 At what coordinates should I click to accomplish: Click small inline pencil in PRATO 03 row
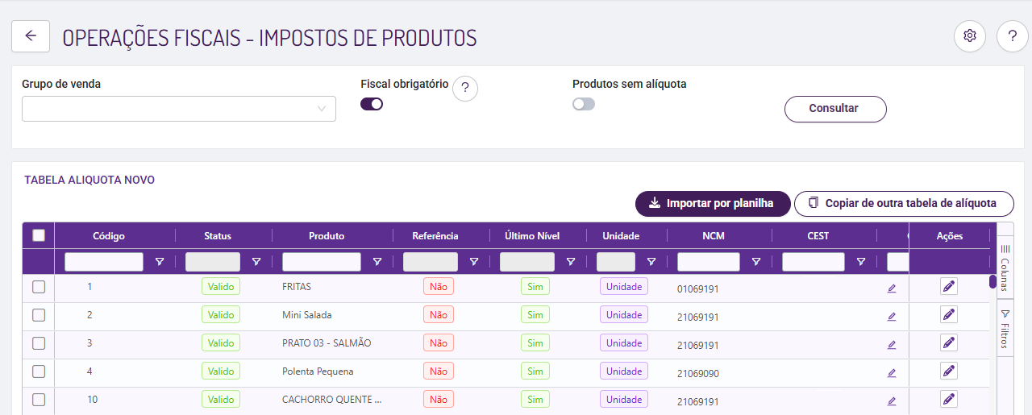coord(892,345)
